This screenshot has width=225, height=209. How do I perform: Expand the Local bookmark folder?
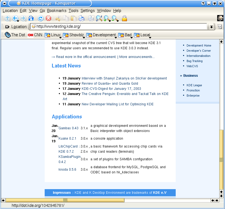coord(142,35)
